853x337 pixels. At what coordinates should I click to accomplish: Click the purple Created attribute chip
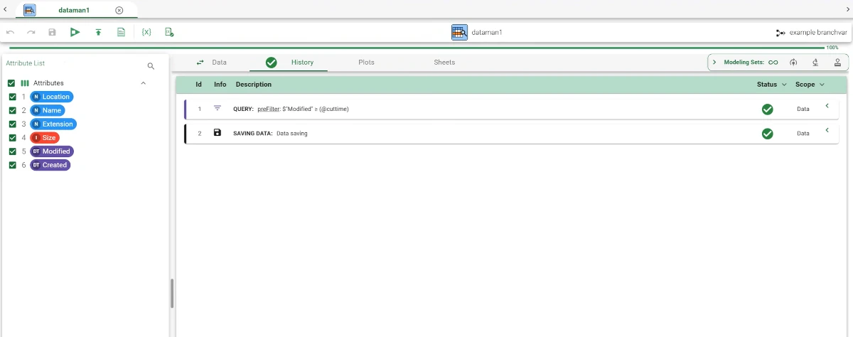point(50,165)
